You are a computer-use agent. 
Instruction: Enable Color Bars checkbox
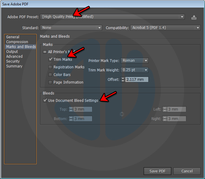click(50, 75)
